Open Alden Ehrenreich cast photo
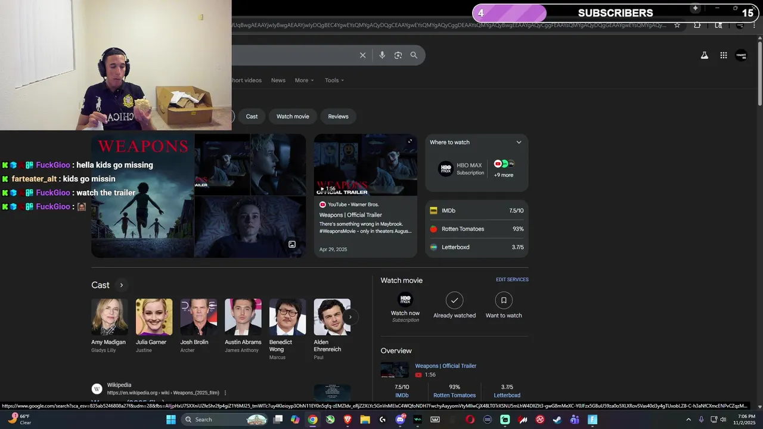The width and height of the screenshot is (763, 429). coord(332,317)
